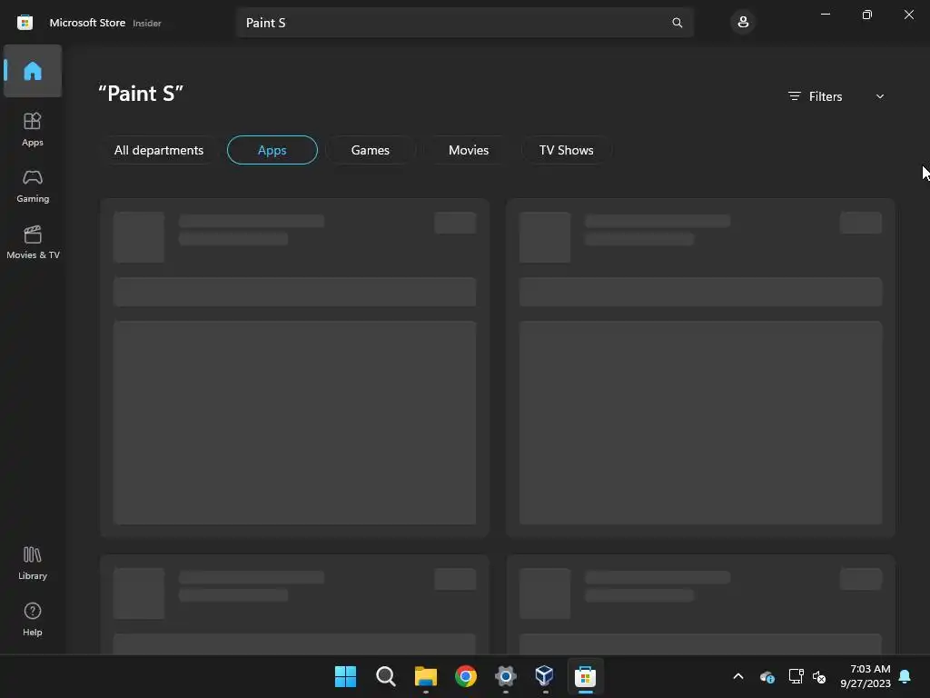930x698 pixels.
Task: Open Movies & TV section
Action: 33,242
